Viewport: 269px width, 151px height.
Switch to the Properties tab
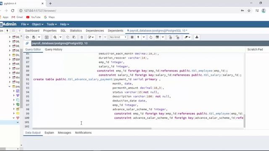(50, 31)
